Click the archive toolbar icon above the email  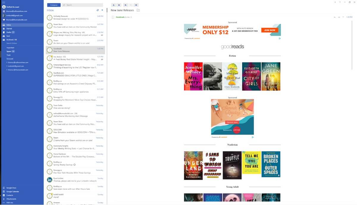pos(114,5)
